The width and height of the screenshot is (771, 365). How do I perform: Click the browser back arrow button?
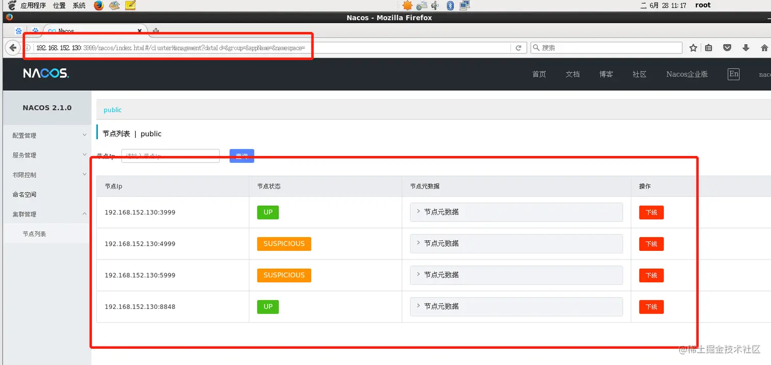pyautogui.click(x=13, y=47)
